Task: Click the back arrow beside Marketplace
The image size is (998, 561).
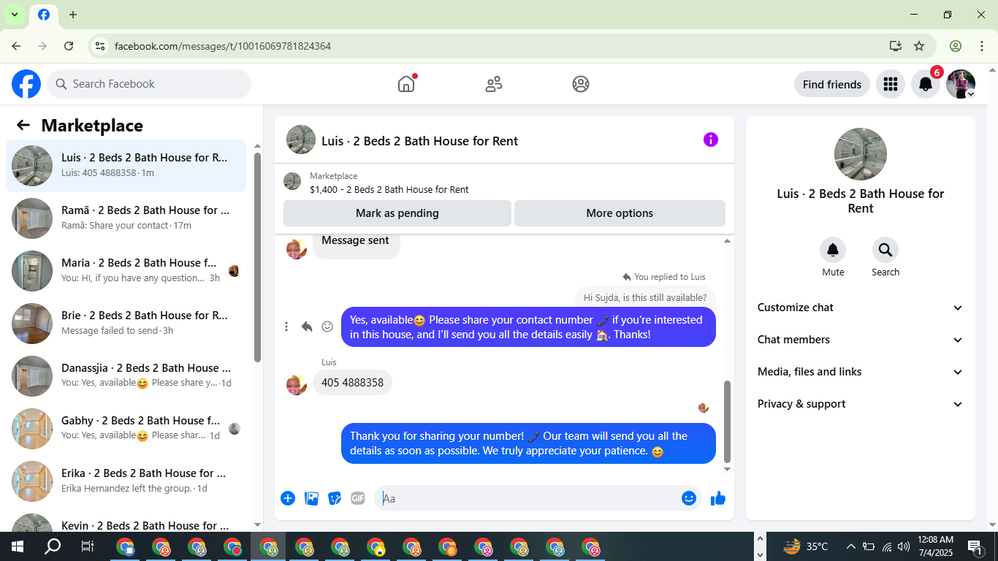Action: (x=23, y=125)
